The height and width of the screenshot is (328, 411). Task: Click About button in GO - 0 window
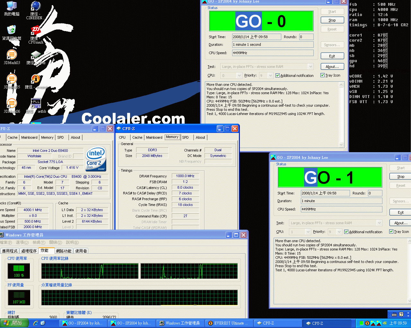(x=332, y=67)
